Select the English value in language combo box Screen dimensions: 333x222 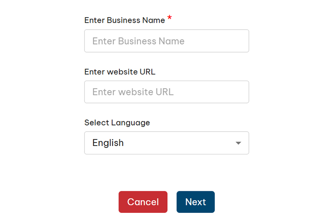(108, 143)
